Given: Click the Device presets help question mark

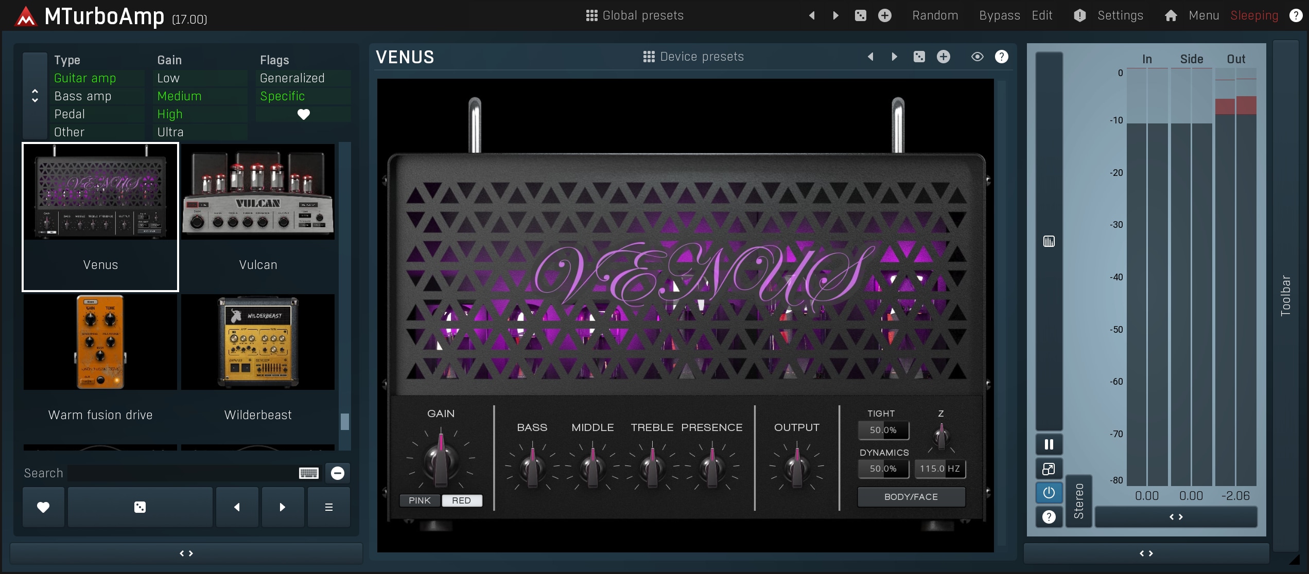Looking at the screenshot, I should (x=1001, y=57).
